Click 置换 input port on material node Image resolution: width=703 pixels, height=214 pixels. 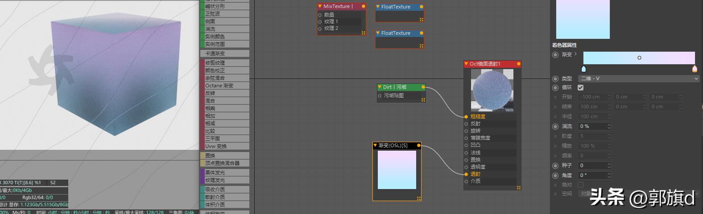click(x=466, y=160)
